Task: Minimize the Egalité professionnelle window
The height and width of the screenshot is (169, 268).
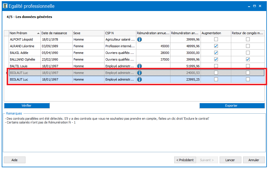Action: tap(249, 6)
